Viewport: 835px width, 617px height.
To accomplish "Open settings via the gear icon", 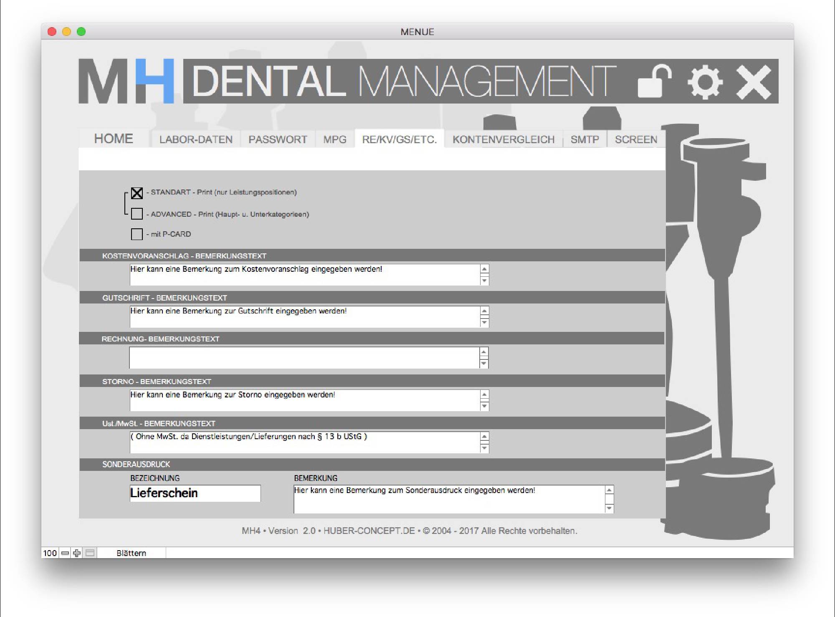I will point(705,82).
